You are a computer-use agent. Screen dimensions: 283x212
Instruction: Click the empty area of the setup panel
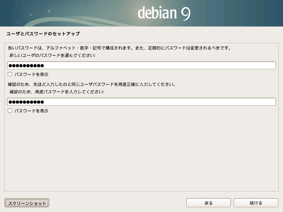point(141,152)
